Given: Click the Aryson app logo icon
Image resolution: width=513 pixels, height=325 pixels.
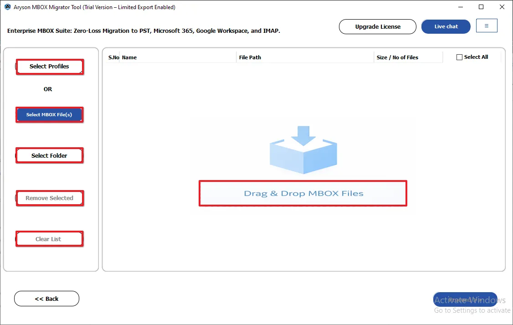Looking at the screenshot, I should pos(8,7).
